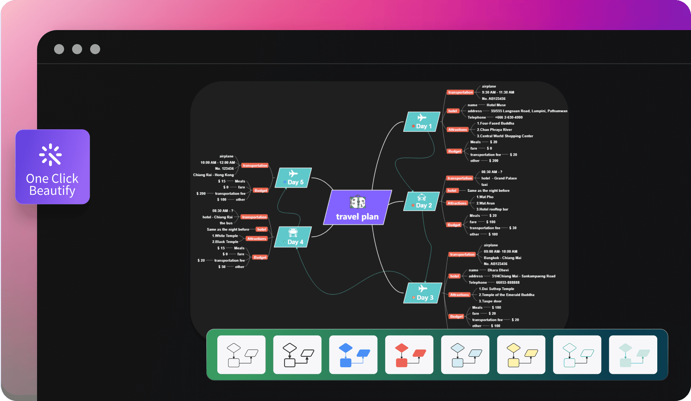
Task: Click '1.Four-Faced Buddha' attraction
Action: click(x=495, y=123)
